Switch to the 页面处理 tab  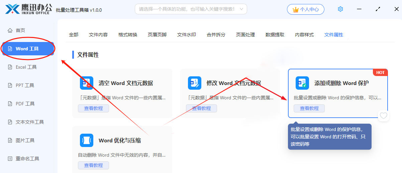pyautogui.click(x=245, y=35)
